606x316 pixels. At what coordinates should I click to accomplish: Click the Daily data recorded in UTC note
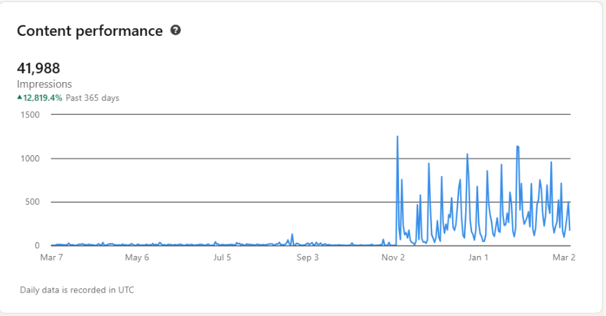[x=77, y=290]
